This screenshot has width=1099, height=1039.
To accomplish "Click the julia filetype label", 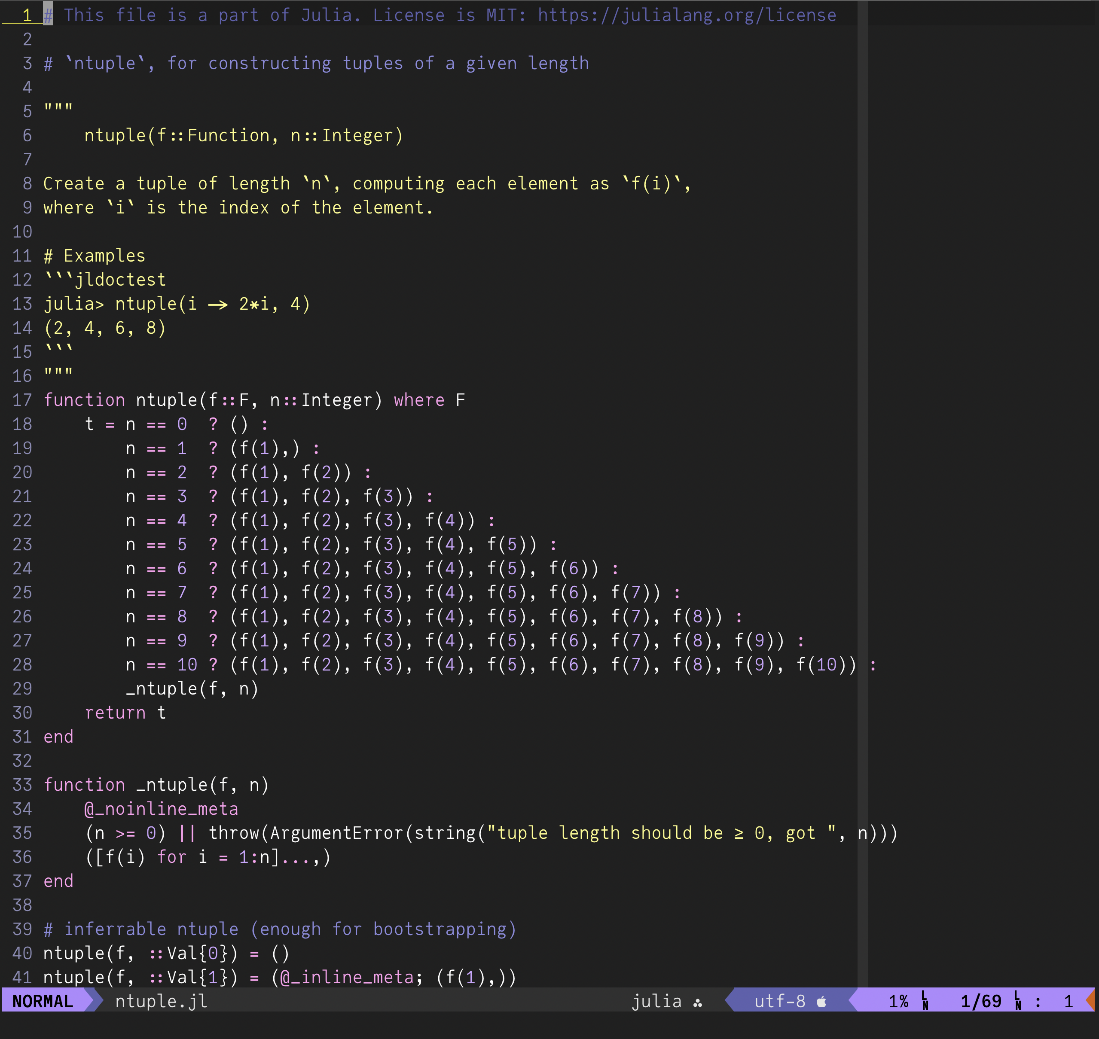I will point(656,1001).
